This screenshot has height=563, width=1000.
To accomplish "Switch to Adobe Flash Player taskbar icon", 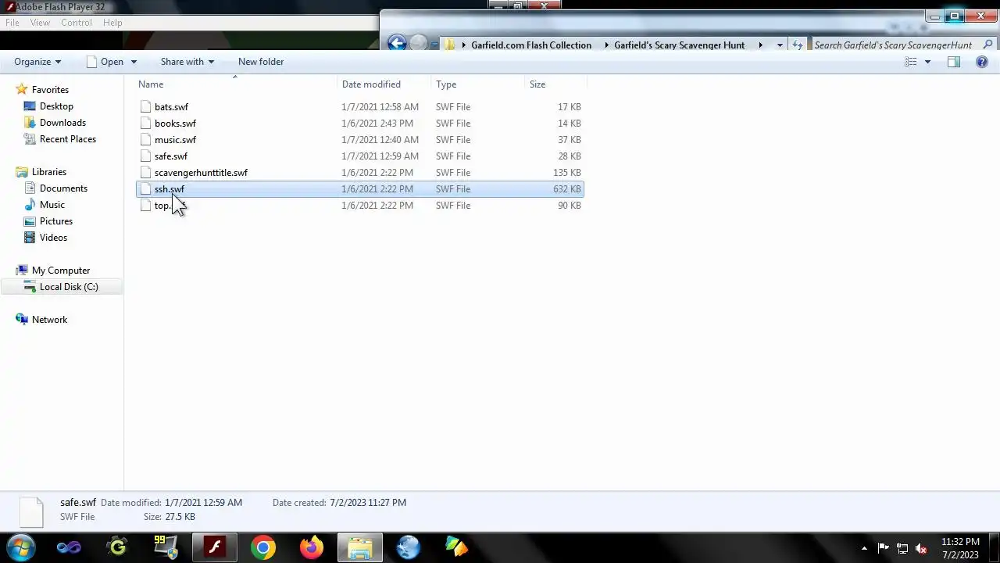I will click(x=215, y=547).
